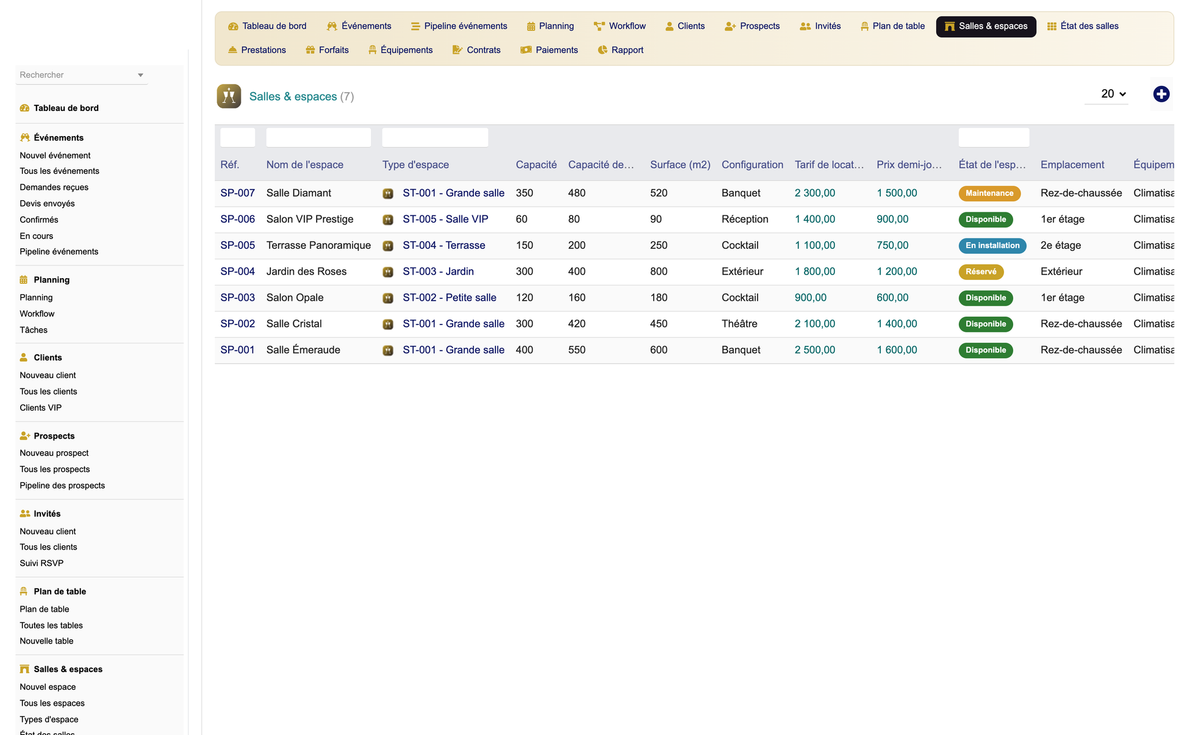The width and height of the screenshot is (1187, 735).
Task: Open Nouvel espace in sidebar
Action: coord(48,687)
